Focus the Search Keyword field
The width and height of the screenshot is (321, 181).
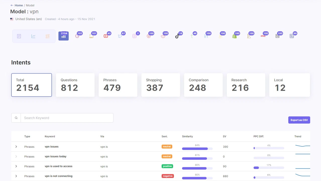(x=67, y=118)
